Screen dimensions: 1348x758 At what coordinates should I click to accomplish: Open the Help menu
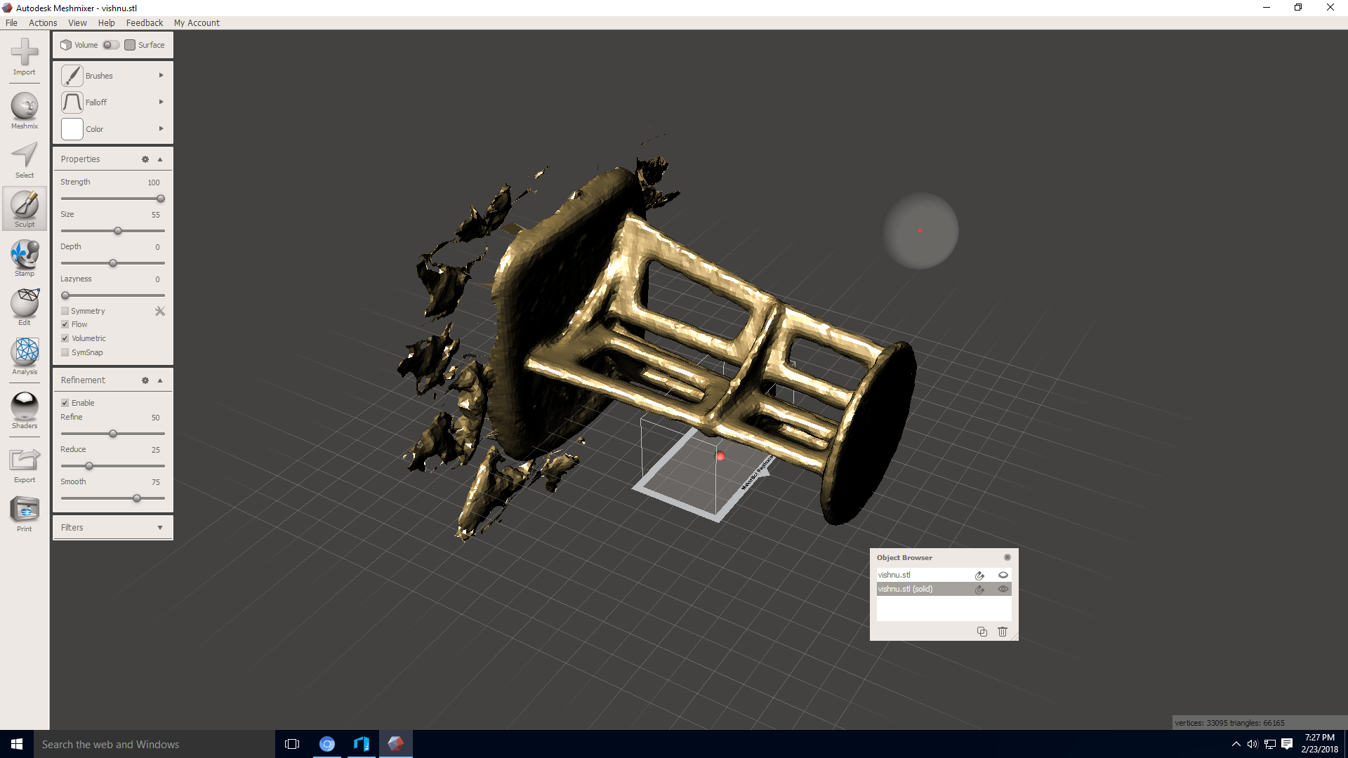click(x=106, y=22)
